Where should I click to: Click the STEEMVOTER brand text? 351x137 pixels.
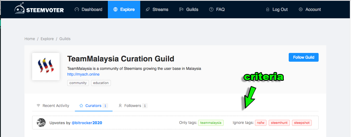tap(45, 10)
